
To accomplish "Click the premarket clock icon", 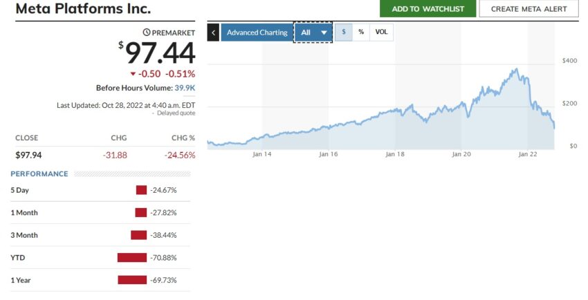I will coord(147,32).
